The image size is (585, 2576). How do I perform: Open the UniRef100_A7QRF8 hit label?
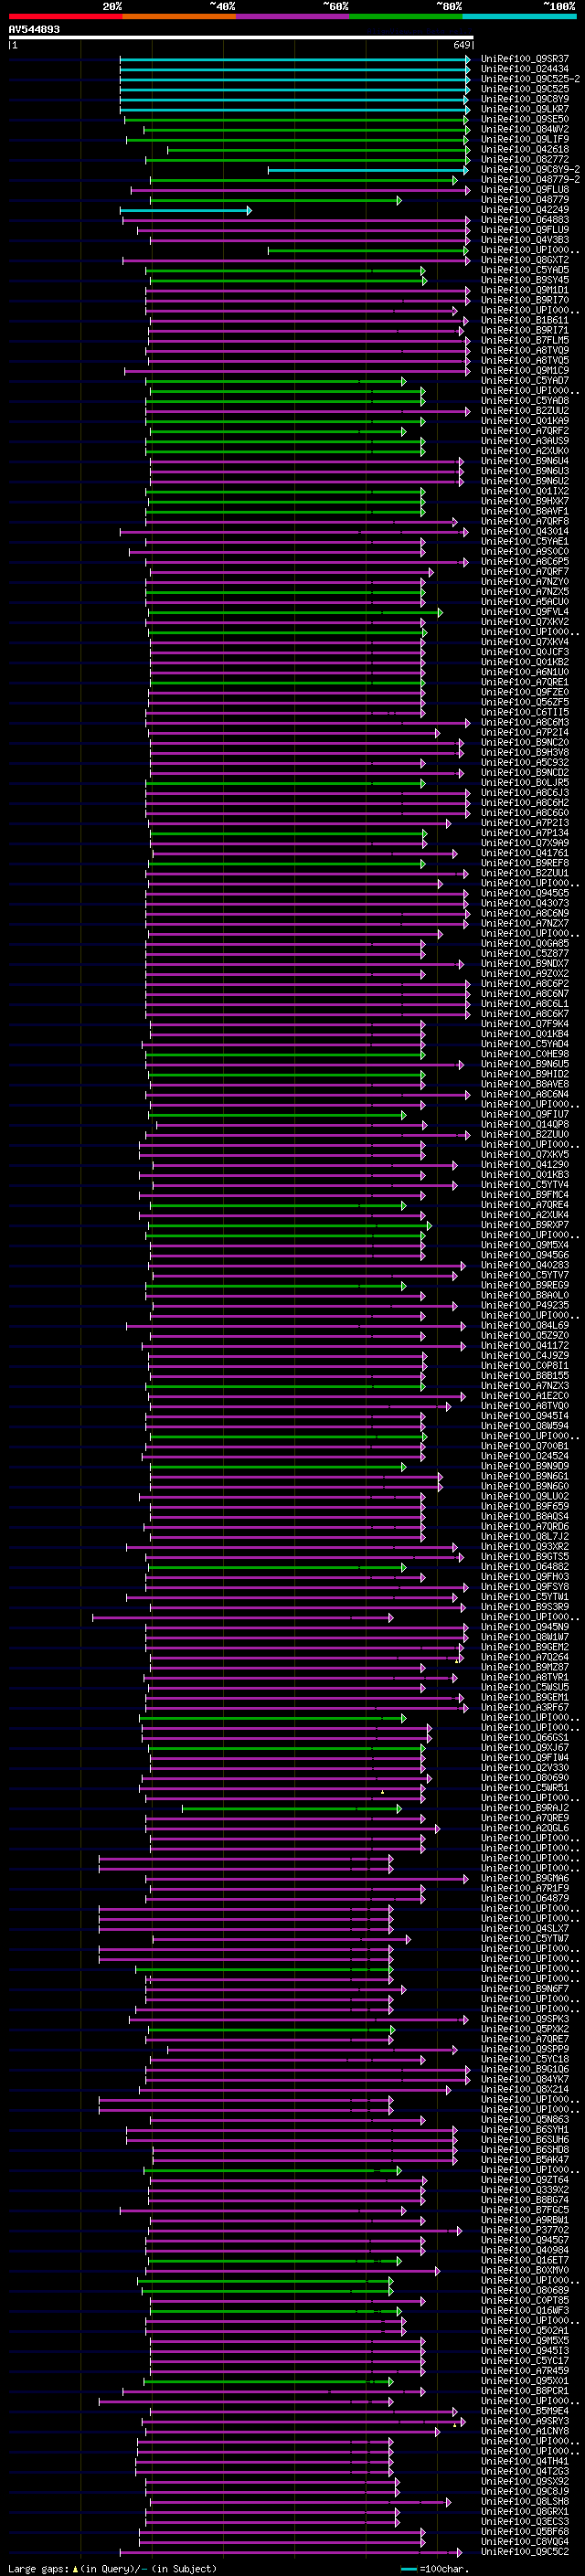(x=525, y=521)
